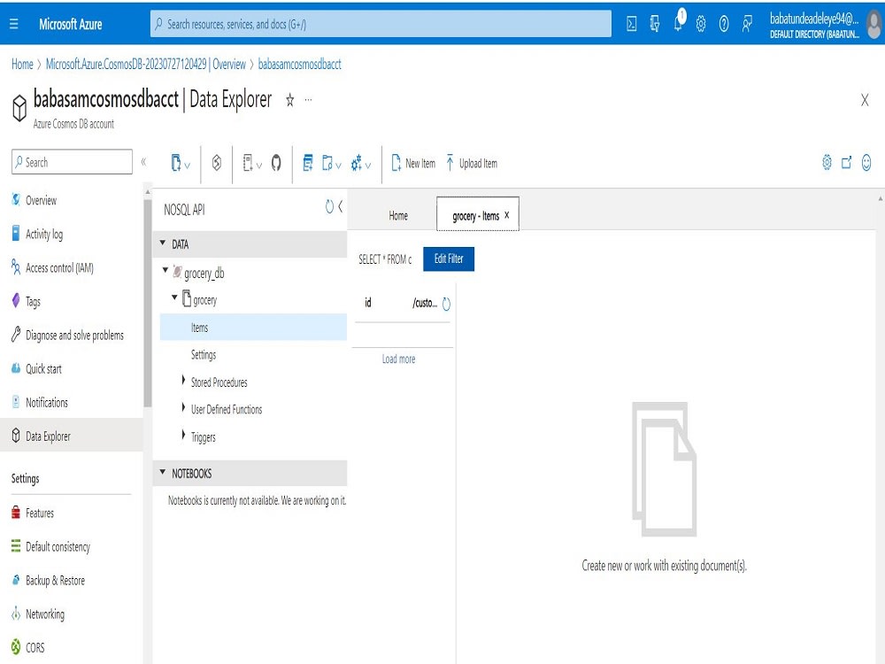
Task: Collapse the DATA section
Action: point(163,243)
